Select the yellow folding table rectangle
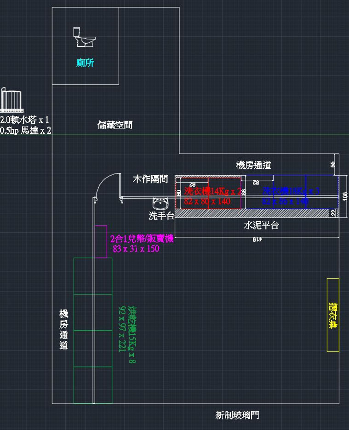This screenshot has height=430, width=349. [x=333, y=315]
